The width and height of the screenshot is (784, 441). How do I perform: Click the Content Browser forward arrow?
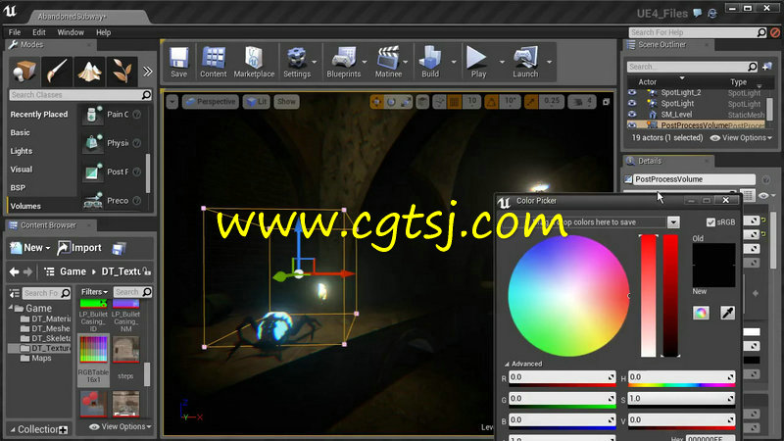pyautogui.click(x=28, y=271)
